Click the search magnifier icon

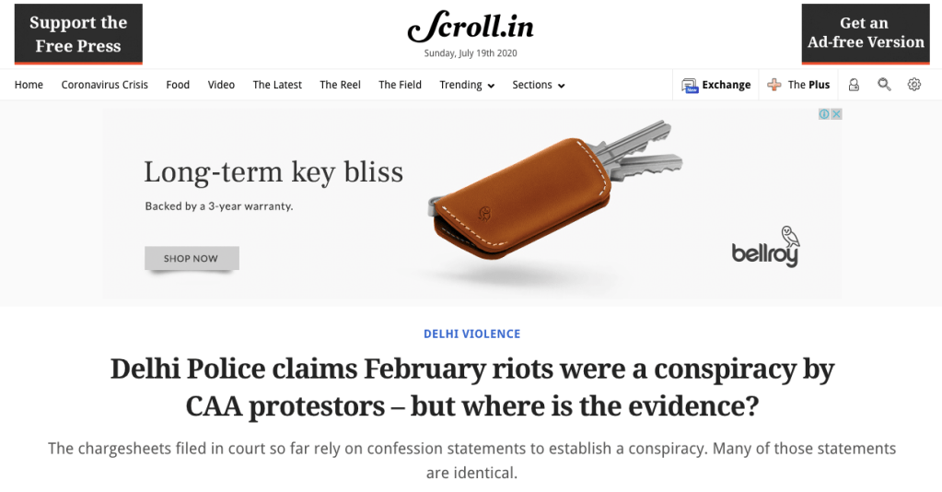(884, 85)
